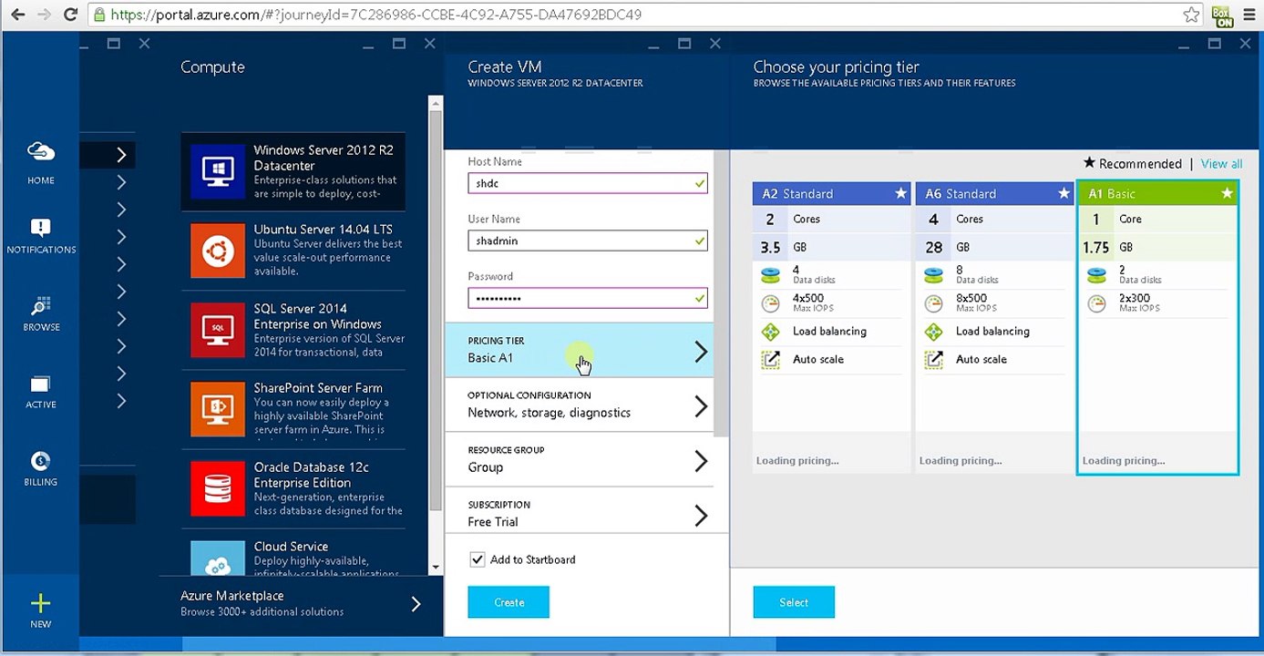
Task: Select the Windows Server 2012 R2 Datacenter icon
Action: click(218, 170)
